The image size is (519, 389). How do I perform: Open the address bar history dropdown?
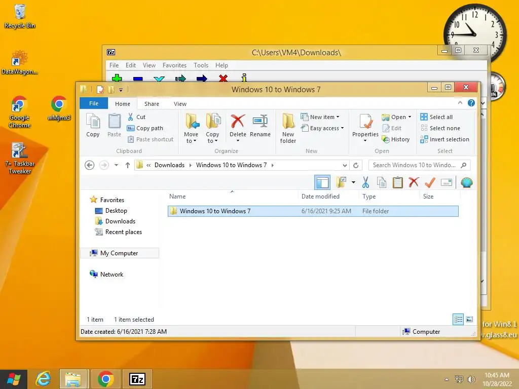(345, 165)
